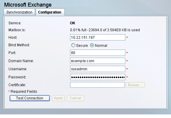Screen dimensions: 171x118
Task: Switch to the Synchronization tab
Action: coord(19,12)
